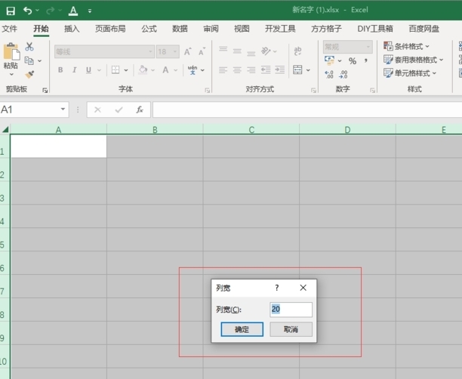
Task: Open the 套用表格格式 menu
Action: (x=414, y=60)
